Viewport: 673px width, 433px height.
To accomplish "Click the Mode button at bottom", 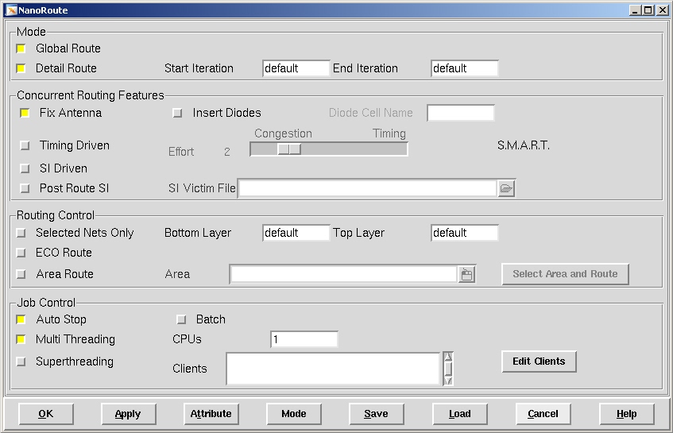I will (294, 414).
